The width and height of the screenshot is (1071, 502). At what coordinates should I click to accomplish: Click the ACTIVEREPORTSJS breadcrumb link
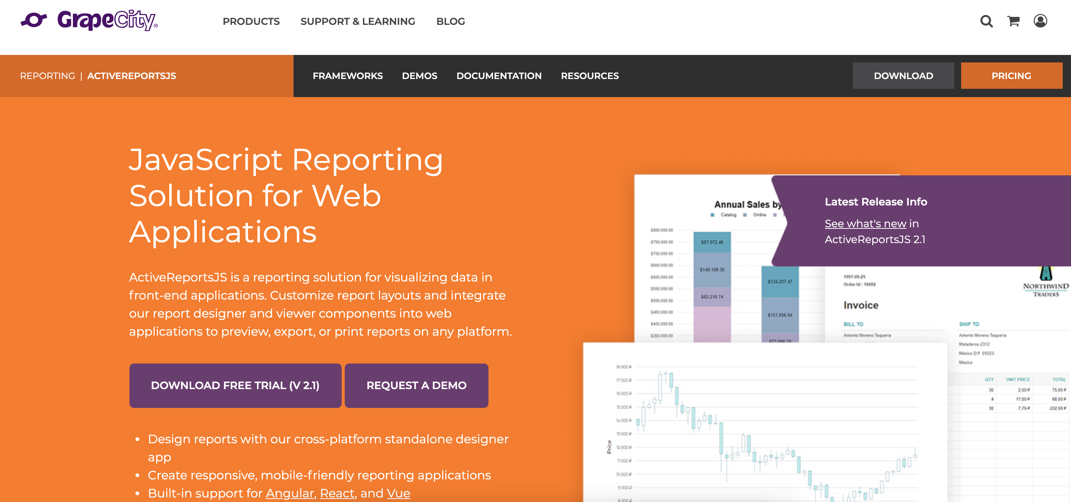[x=131, y=76]
